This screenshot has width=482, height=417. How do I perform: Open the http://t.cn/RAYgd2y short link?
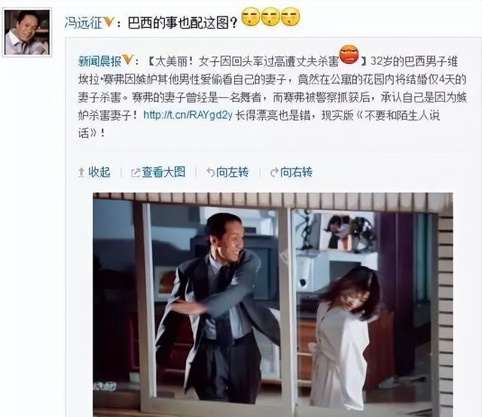(x=188, y=115)
